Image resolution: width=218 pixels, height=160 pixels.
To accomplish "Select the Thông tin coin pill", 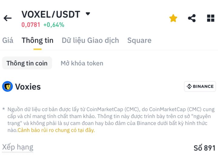I will pos(27,63).
